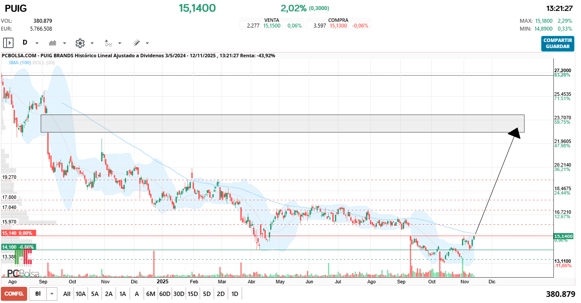Select the drawing pencil tool
The height and width of the screenshot is (303, 581).
click(x=136, y=43)
